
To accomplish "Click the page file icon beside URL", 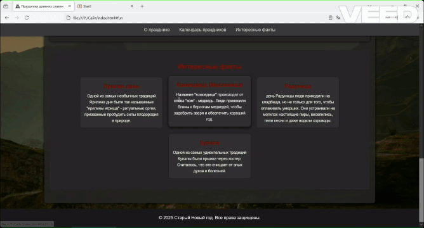I will [x=69, y=18].
